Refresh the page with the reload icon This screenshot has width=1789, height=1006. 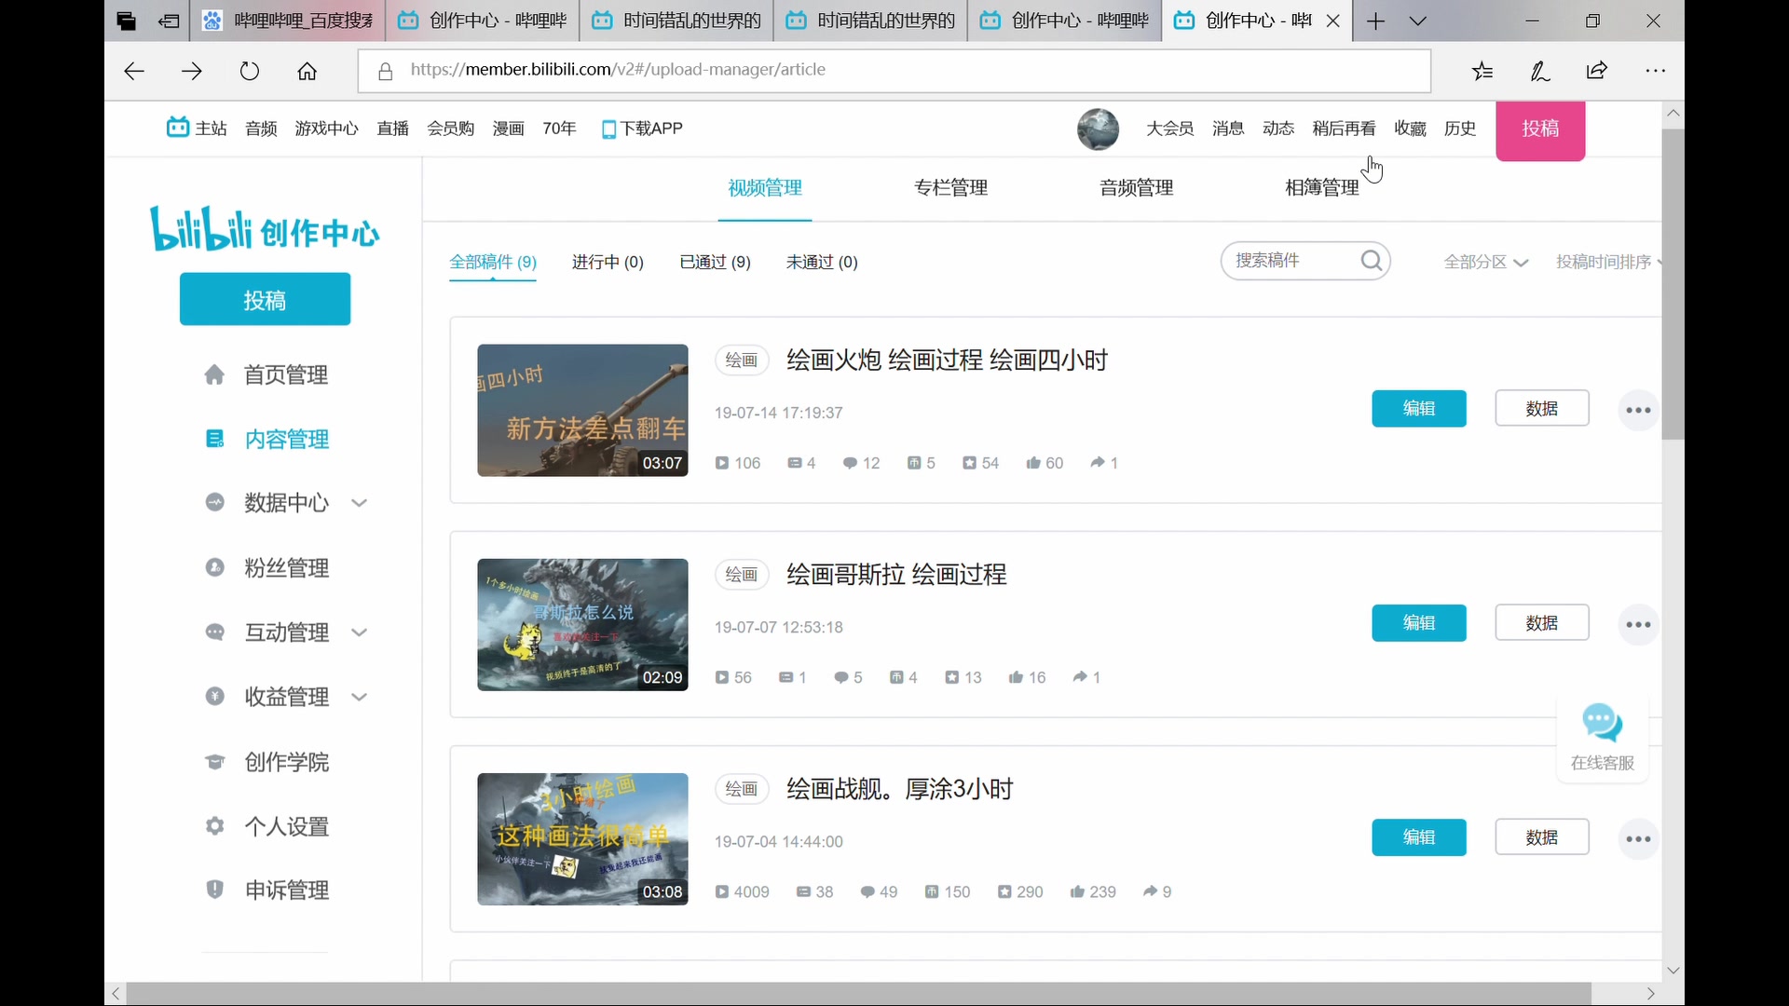pos(249,71)
